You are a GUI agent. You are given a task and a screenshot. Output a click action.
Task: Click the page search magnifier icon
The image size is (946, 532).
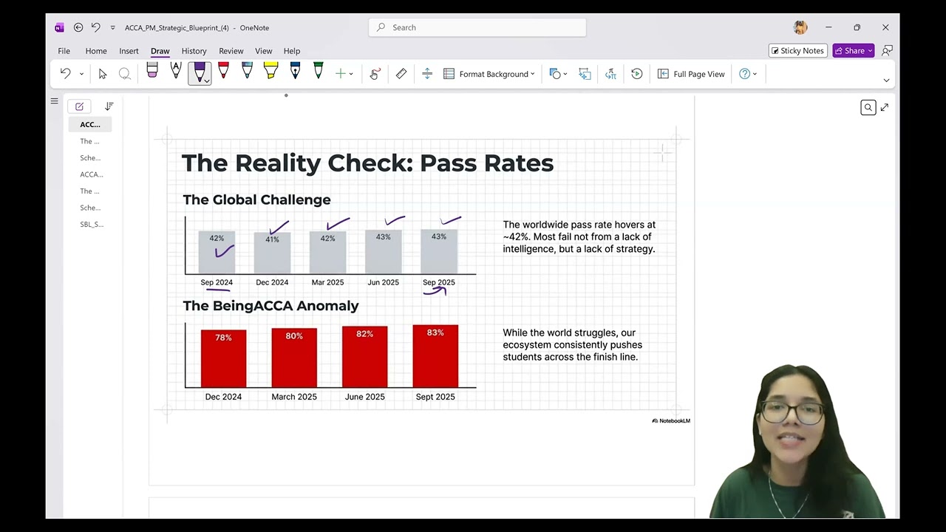click(x=868, y=108)
